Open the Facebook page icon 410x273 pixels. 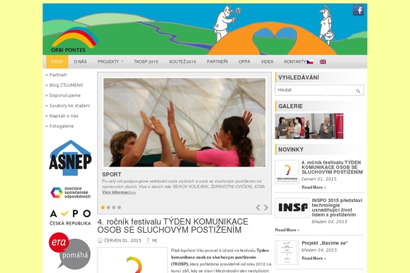coord(358,10)
